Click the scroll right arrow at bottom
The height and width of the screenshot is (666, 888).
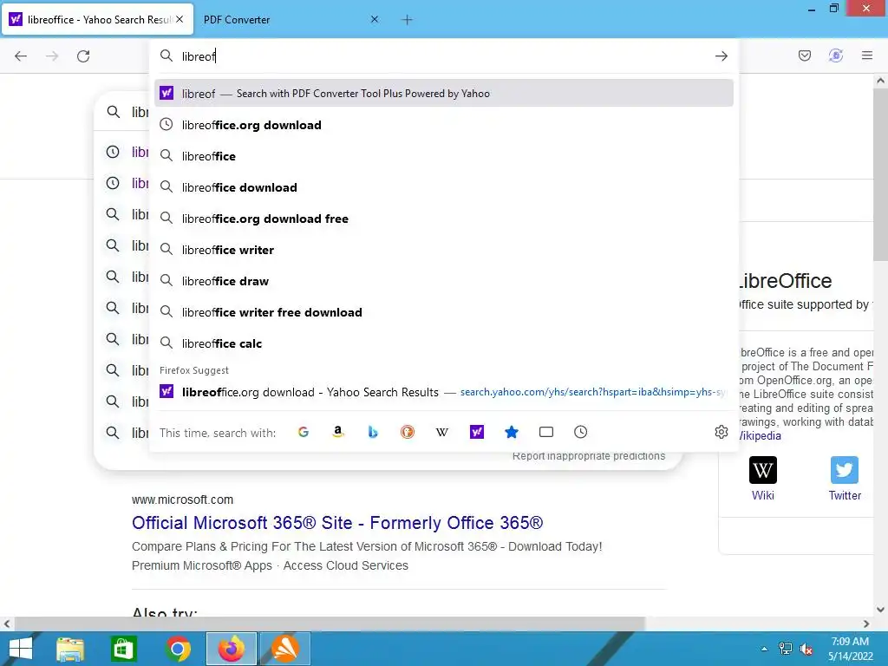pyautogui.click(x=866, y=624)
